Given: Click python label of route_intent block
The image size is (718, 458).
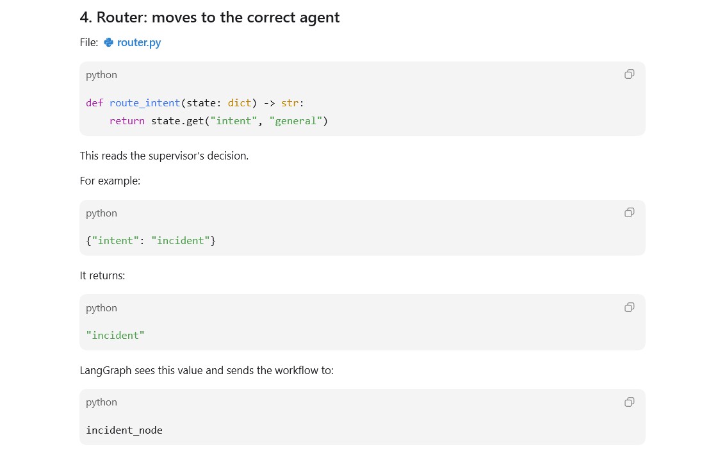Looking at the screenshot, I should 101,75.
